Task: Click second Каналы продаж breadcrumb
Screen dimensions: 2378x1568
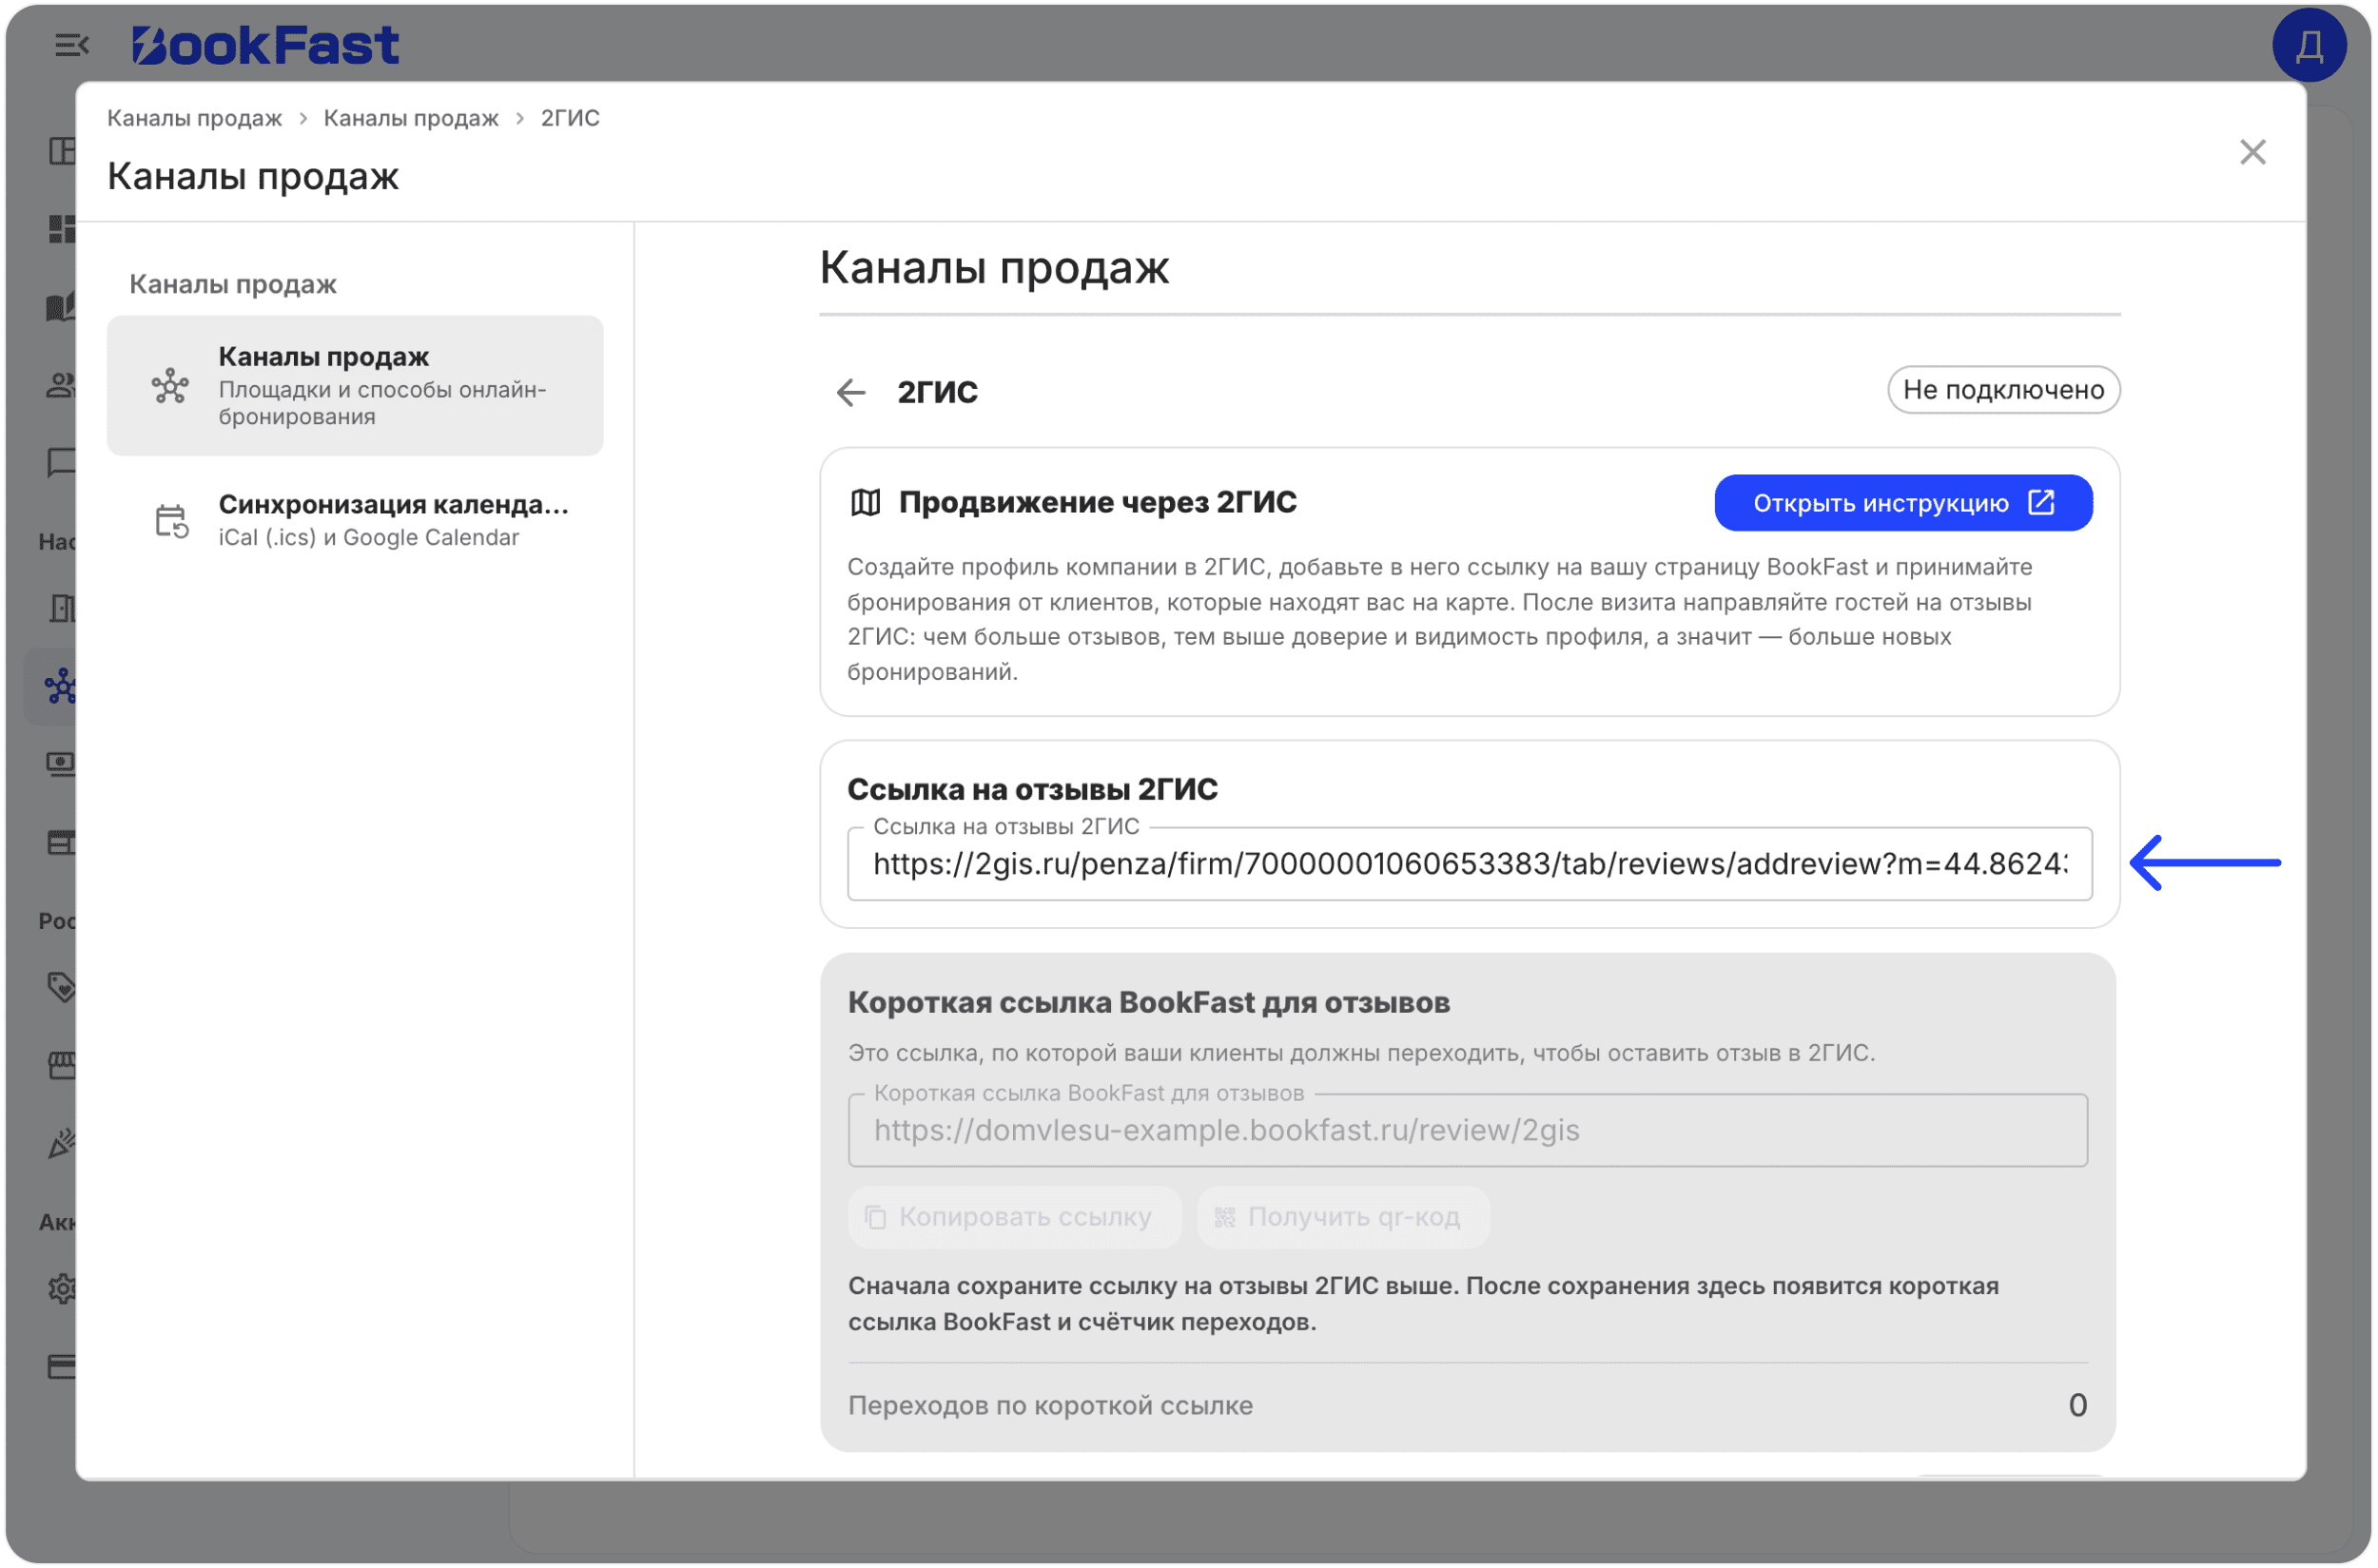Action: tap(410, 118)
